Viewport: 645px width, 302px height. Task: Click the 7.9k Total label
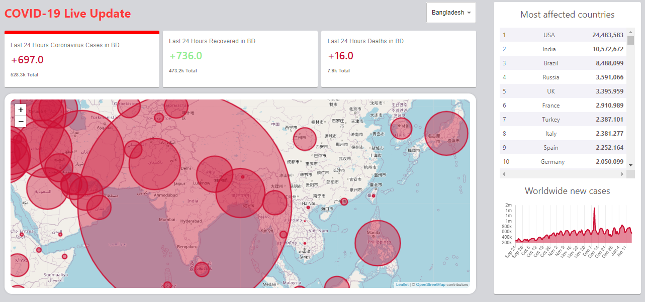click(x=339, y=71)
